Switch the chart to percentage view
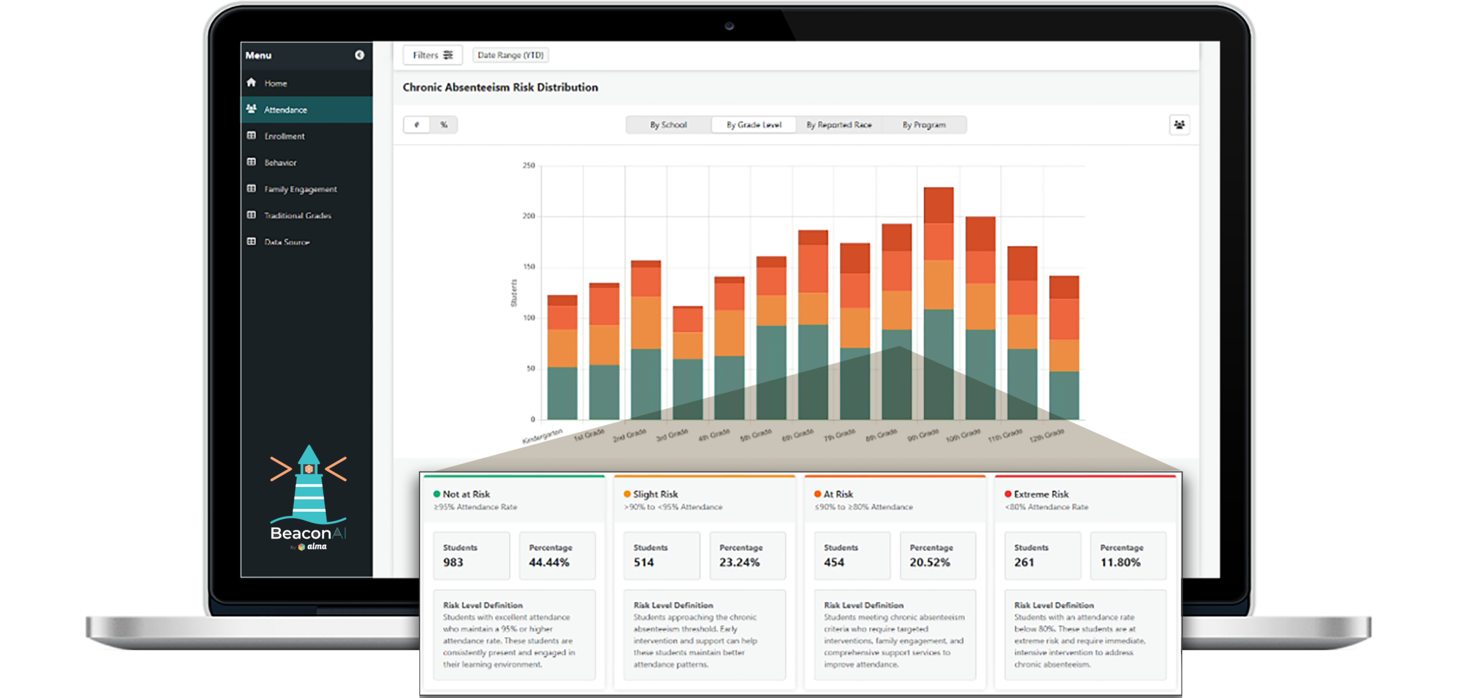Image resolution: width=1457 pixels, height=698 pixels. click(x=444, y=125)
